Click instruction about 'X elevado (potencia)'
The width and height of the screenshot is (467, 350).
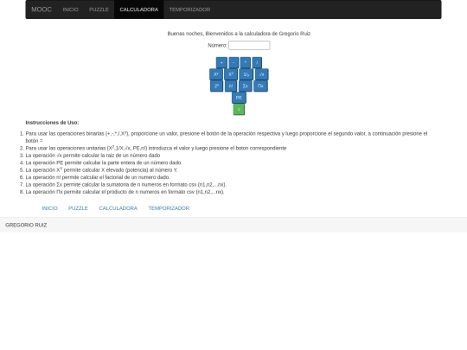pos(101,170)
